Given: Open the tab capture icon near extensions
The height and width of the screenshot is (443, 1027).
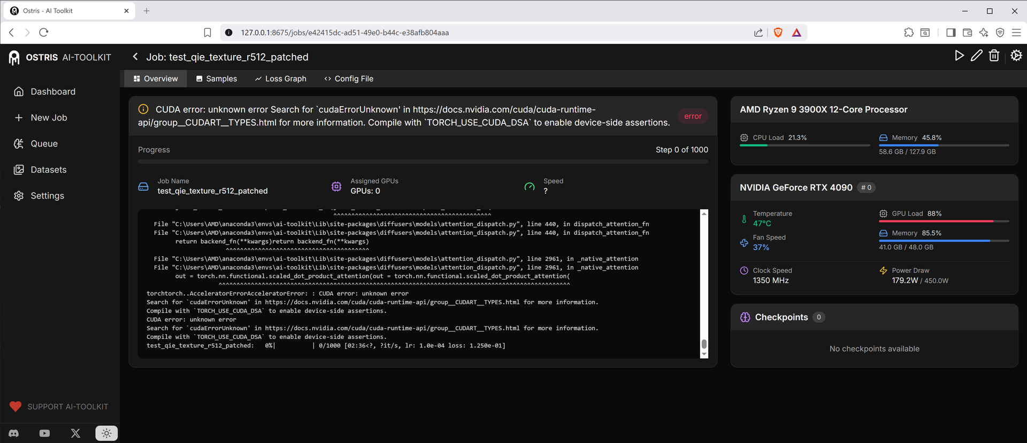Looking at the screenshot, I should [925, 33].
